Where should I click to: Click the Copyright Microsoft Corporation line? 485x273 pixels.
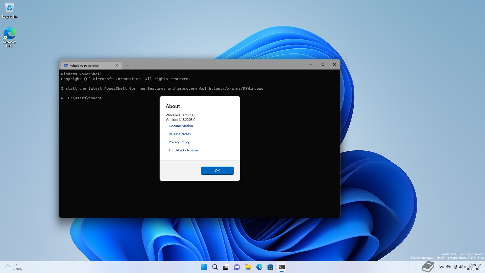pyautogui.click(x=126, y=79)
